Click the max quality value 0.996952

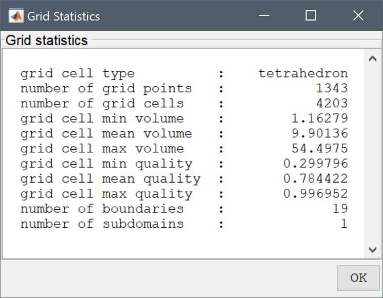[316, 194]
